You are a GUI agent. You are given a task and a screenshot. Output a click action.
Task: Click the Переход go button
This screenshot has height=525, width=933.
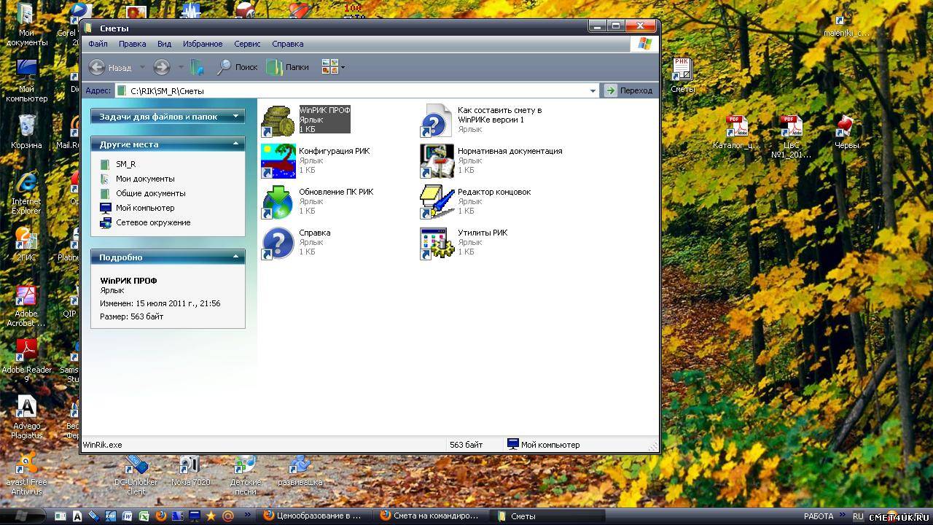(x=628, y=90)
